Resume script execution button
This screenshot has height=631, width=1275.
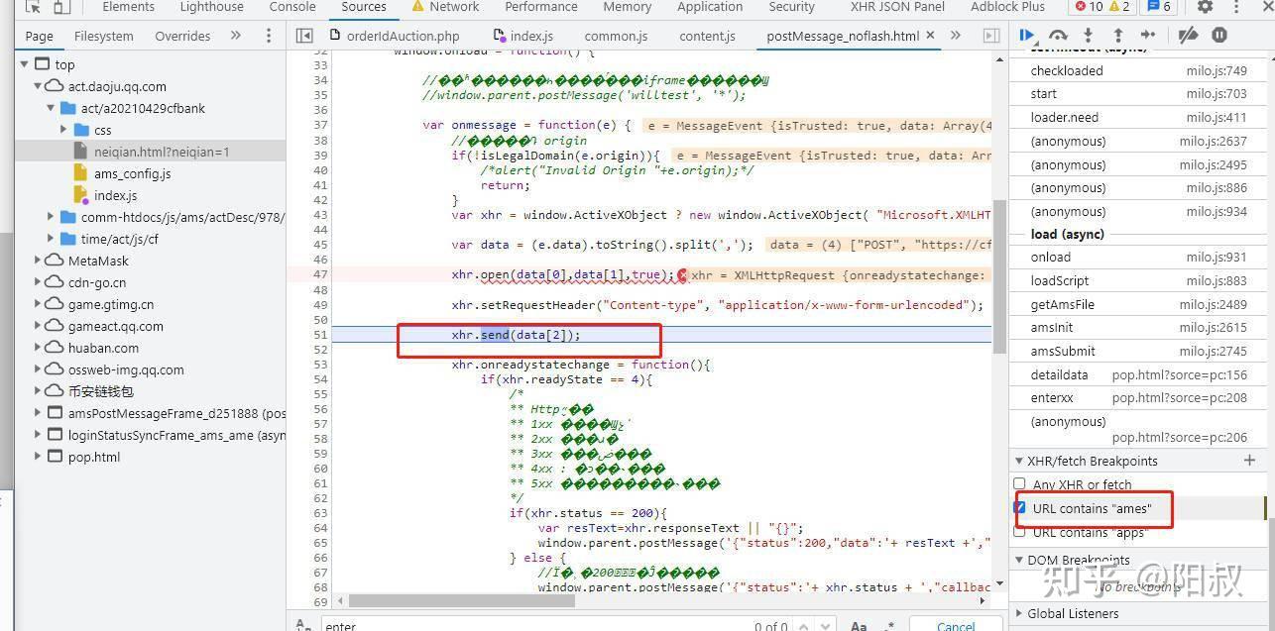point(1028,36)
